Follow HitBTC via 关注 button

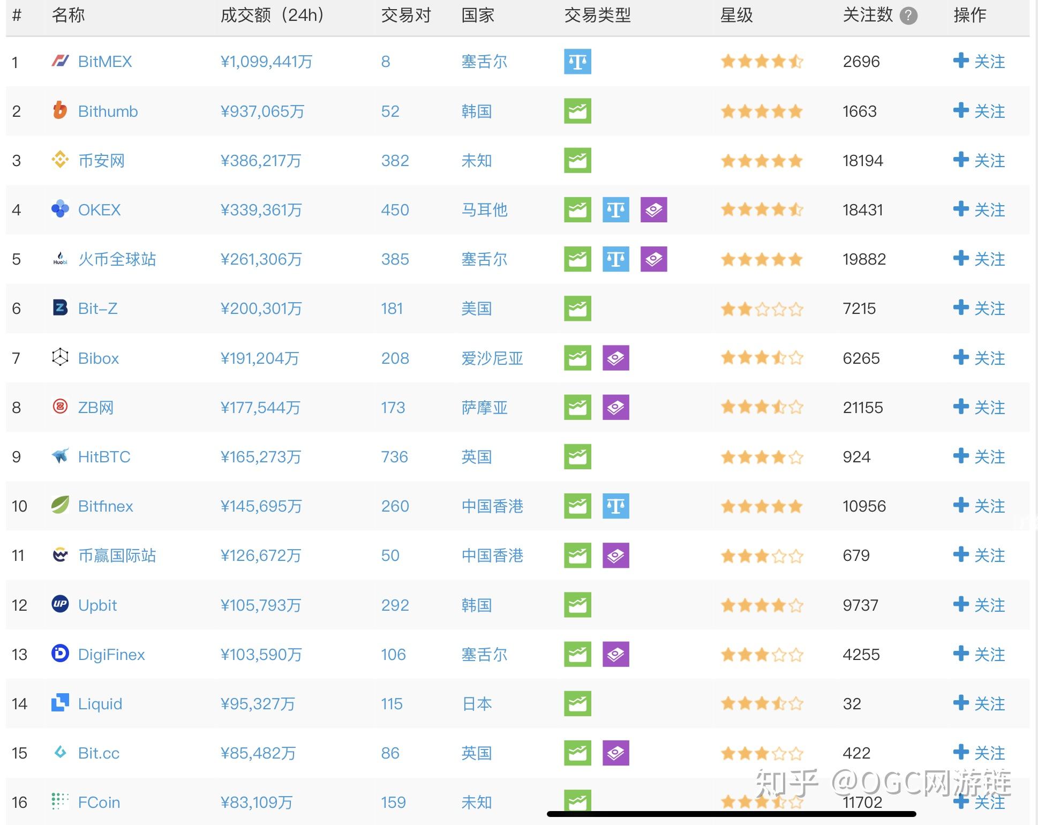click(979, 456)
